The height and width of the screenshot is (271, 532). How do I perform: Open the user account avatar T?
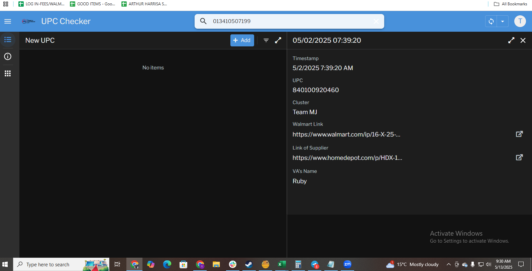(x=520, y=21)
